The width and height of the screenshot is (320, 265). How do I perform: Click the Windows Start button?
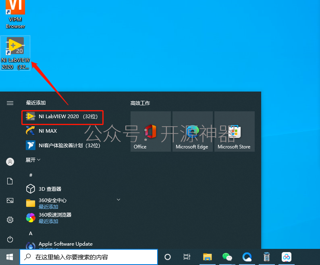pyautogui.click(x=10, y=257)
